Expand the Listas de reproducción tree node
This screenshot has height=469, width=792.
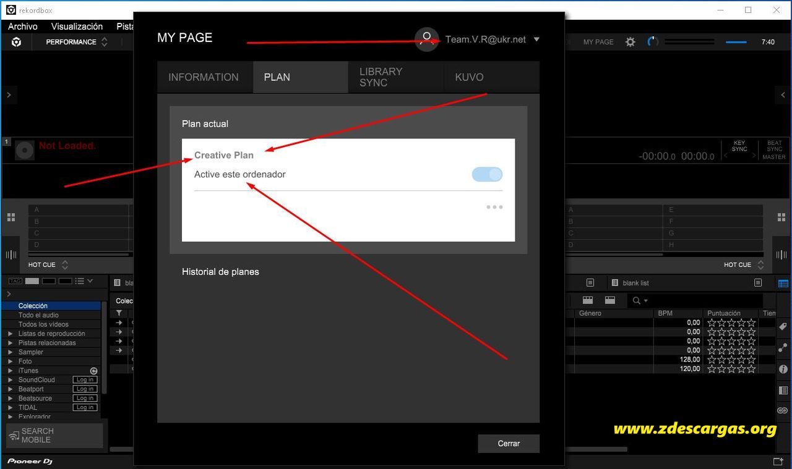pos(10,334)
